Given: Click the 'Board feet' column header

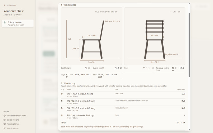Looking at the screenshot, I should [x=181, y=89].
